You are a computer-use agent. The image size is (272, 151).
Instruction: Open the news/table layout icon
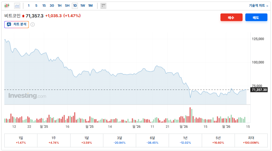[103, 6]
